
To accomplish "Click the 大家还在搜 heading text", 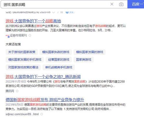I will [x=13, y=44].
